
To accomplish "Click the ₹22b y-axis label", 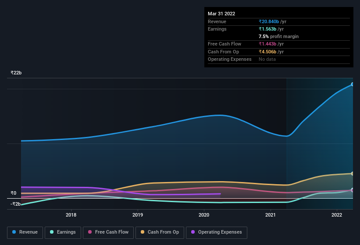I will pos(16,73).
